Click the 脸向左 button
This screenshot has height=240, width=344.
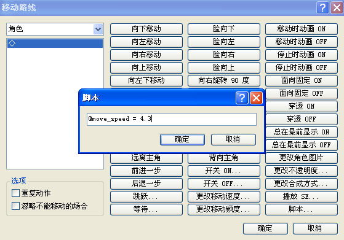point(224,42)
